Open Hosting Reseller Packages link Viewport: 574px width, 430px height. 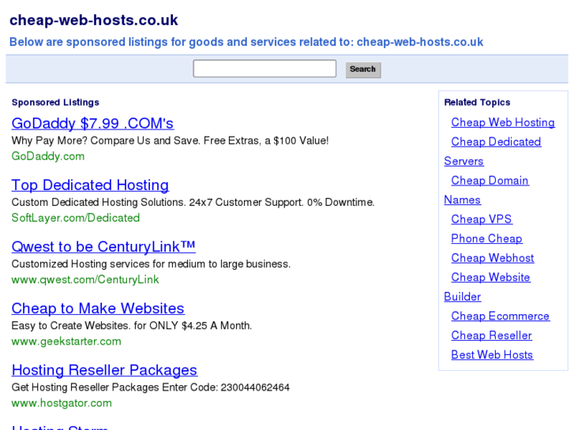pos(104,369)
